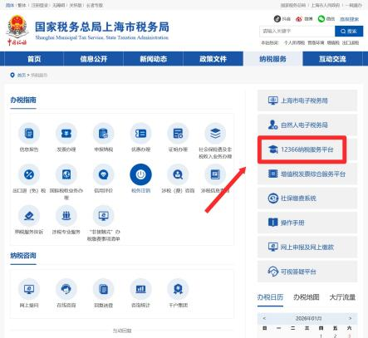Open 上海市电子税务局 sidebar link
The image size is (368, 338).
click(307, 100)
